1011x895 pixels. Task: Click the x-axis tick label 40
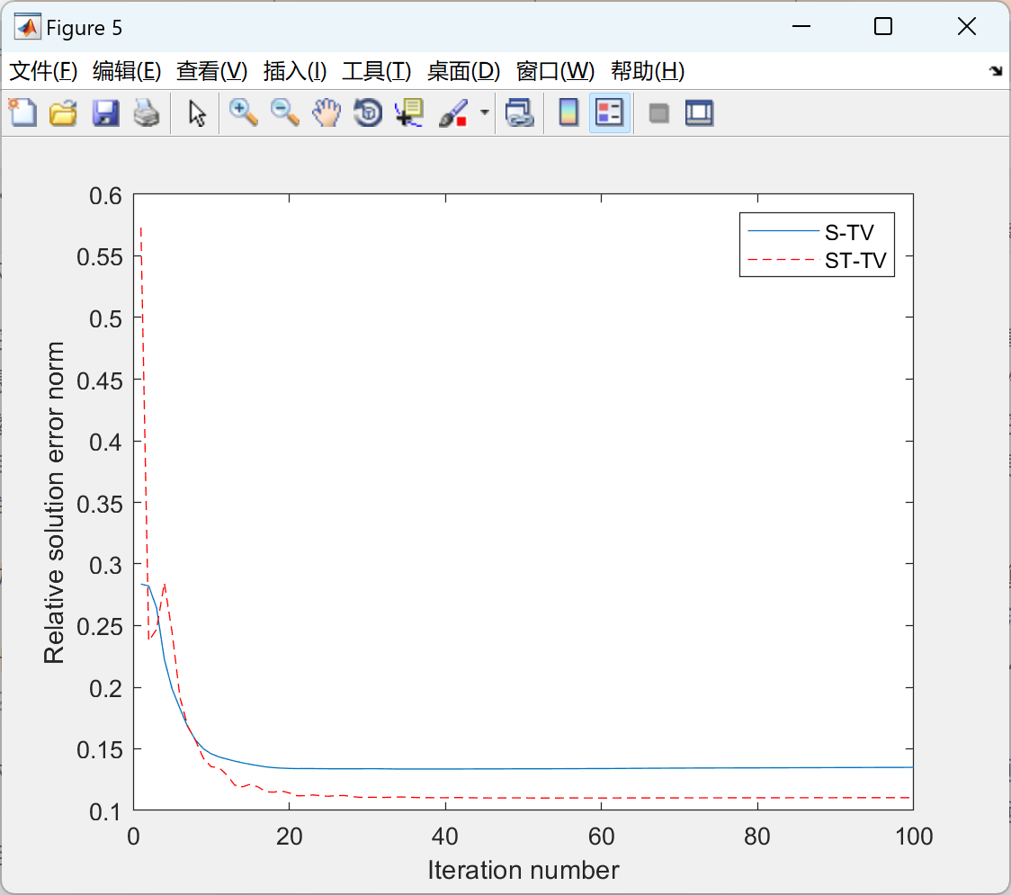pos(445,837)
